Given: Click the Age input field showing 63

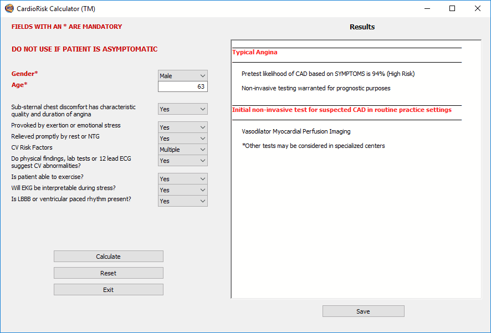Looking at the screenshot, I should pyautogui.click(x=183, y=86).
